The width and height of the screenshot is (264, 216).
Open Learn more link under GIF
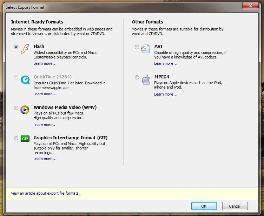45,159
